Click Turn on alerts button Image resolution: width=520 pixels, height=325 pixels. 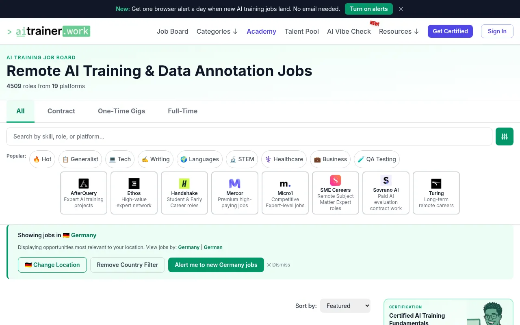369,9
